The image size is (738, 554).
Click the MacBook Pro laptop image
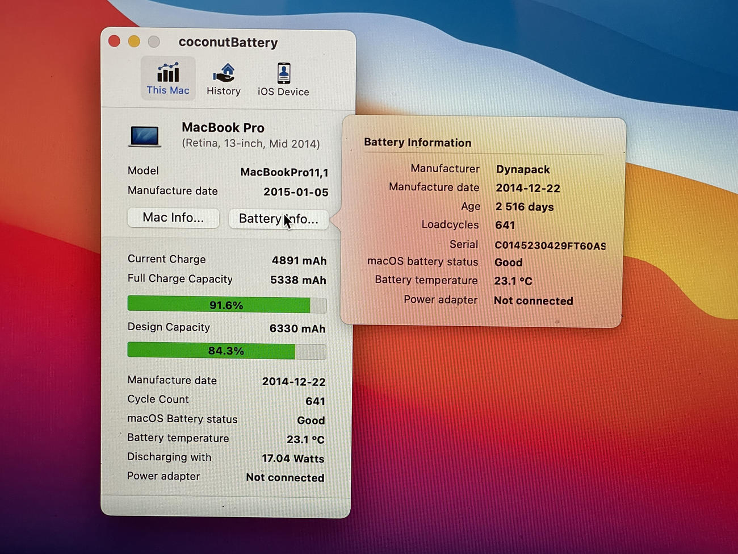(x=145, y=136)
